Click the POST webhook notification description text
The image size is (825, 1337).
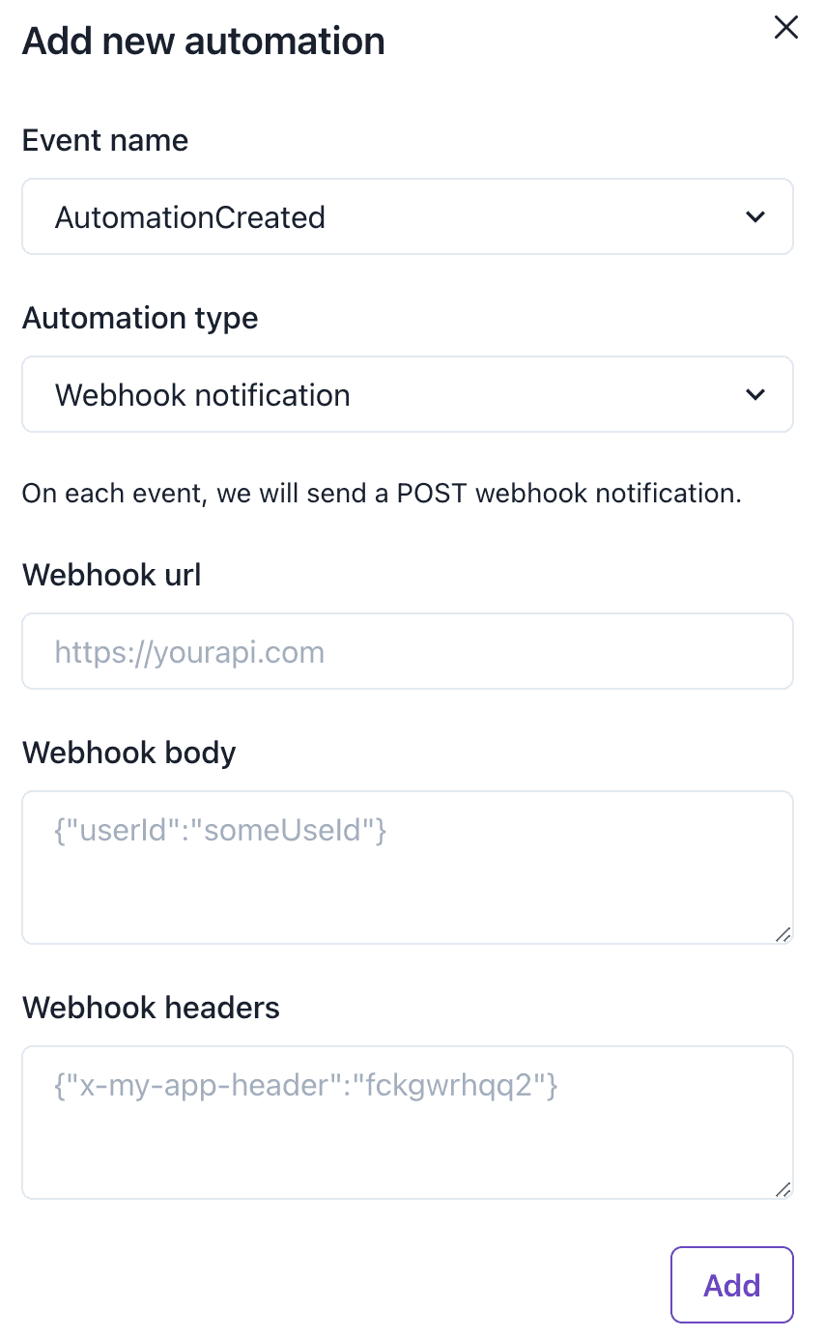[382, 494]
